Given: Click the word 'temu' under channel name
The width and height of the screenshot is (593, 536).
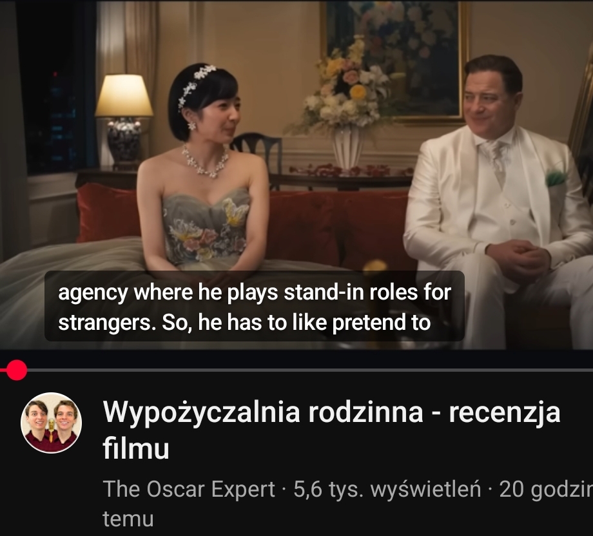Looking at the screenshot, I should point(128,519).
